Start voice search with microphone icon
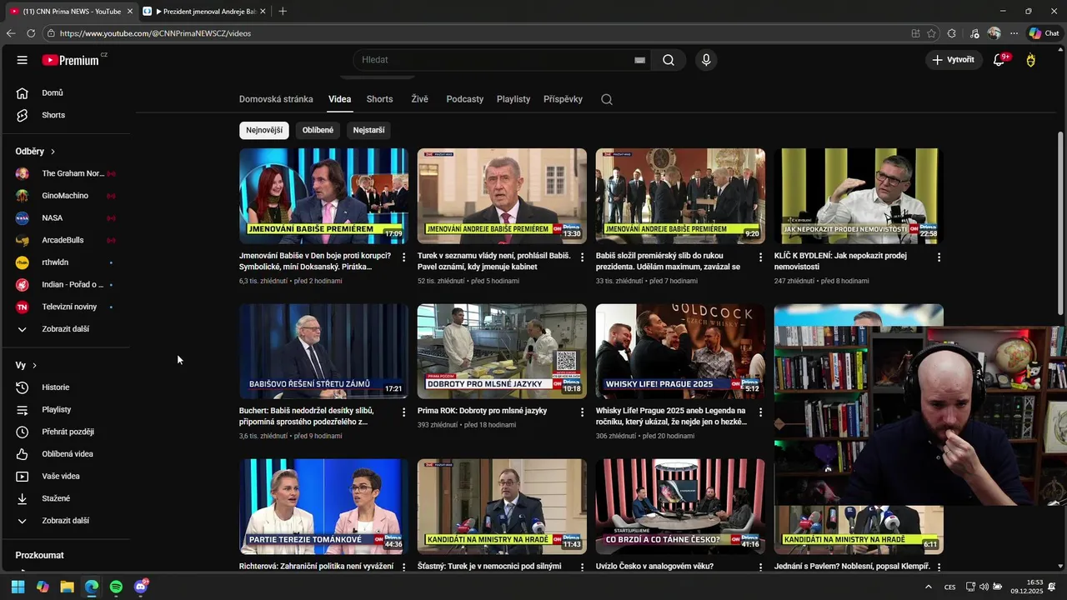Image resolution: width=1067 pixels, height=600 pixels. click(x=706, y=60)
